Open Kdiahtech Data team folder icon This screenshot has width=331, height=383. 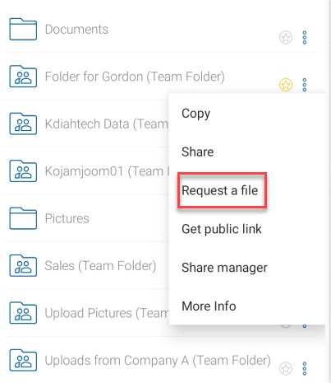click(23, 124)
